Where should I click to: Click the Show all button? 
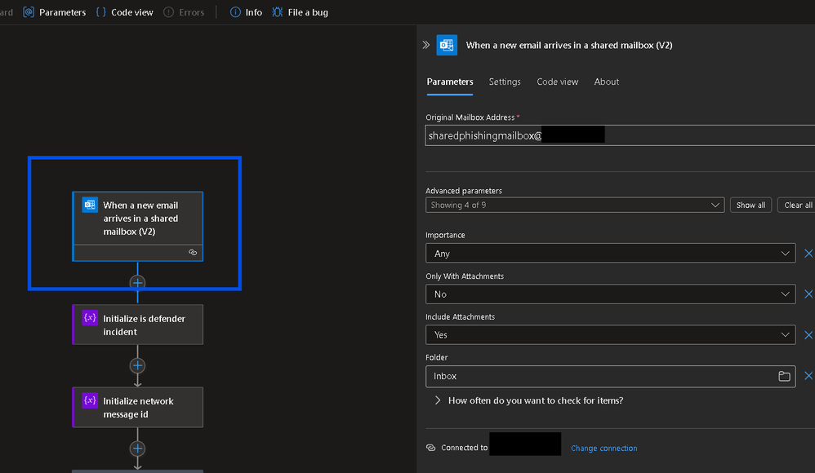click(750, 205)
